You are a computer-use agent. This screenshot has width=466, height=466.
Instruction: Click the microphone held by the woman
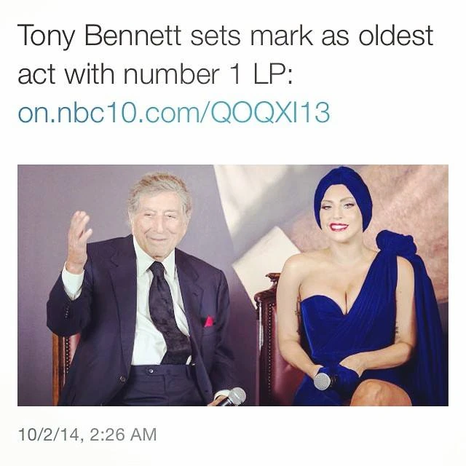[x=323, y=380]
